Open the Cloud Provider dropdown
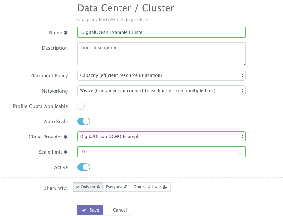283x216 pixels. 161,137
